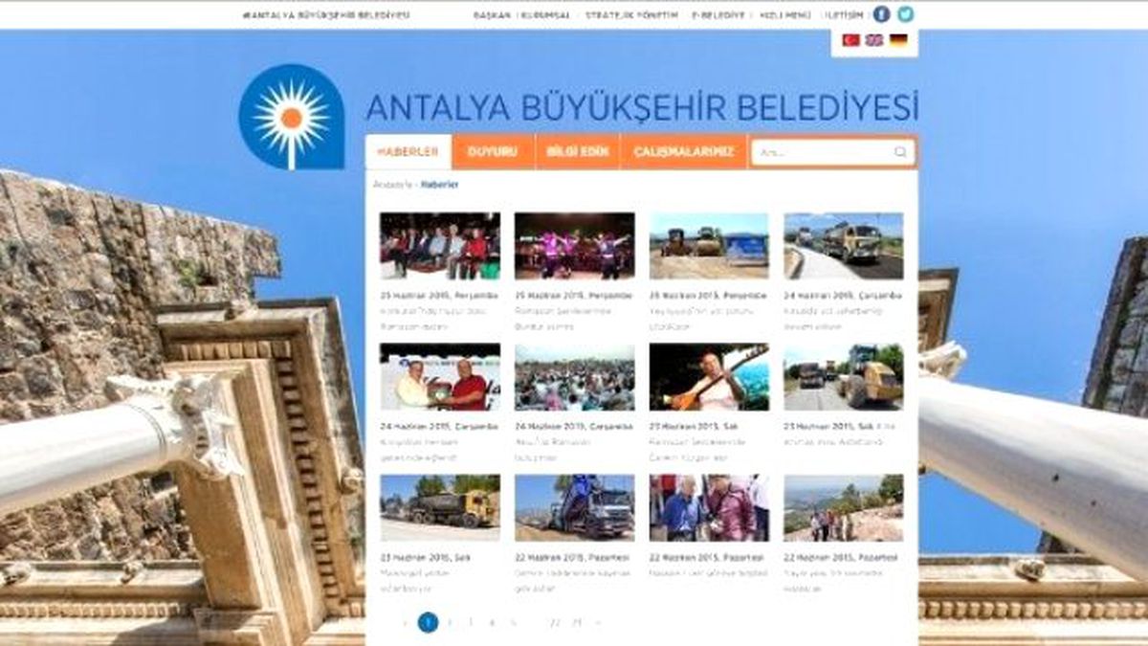Image resolution: width=1148 pixels, height=646 pixels.
Task: Select the DUYURU tab
Action: pos(493,152)
